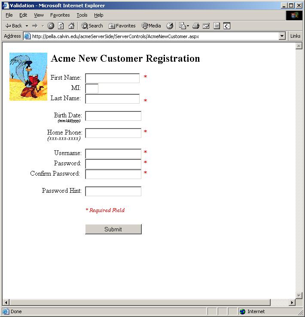Image resolution: width=305 pixels, height=317 pixels.
Task: Select the Password Hint input box
Action: (113, 191)
